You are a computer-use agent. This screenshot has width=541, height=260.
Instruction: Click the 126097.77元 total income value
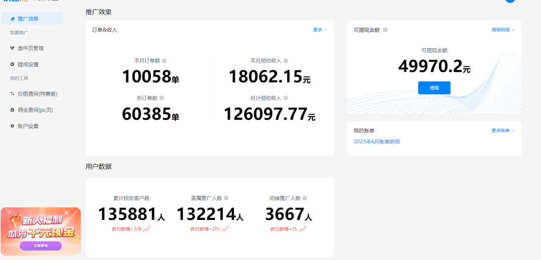coord(270,114)
